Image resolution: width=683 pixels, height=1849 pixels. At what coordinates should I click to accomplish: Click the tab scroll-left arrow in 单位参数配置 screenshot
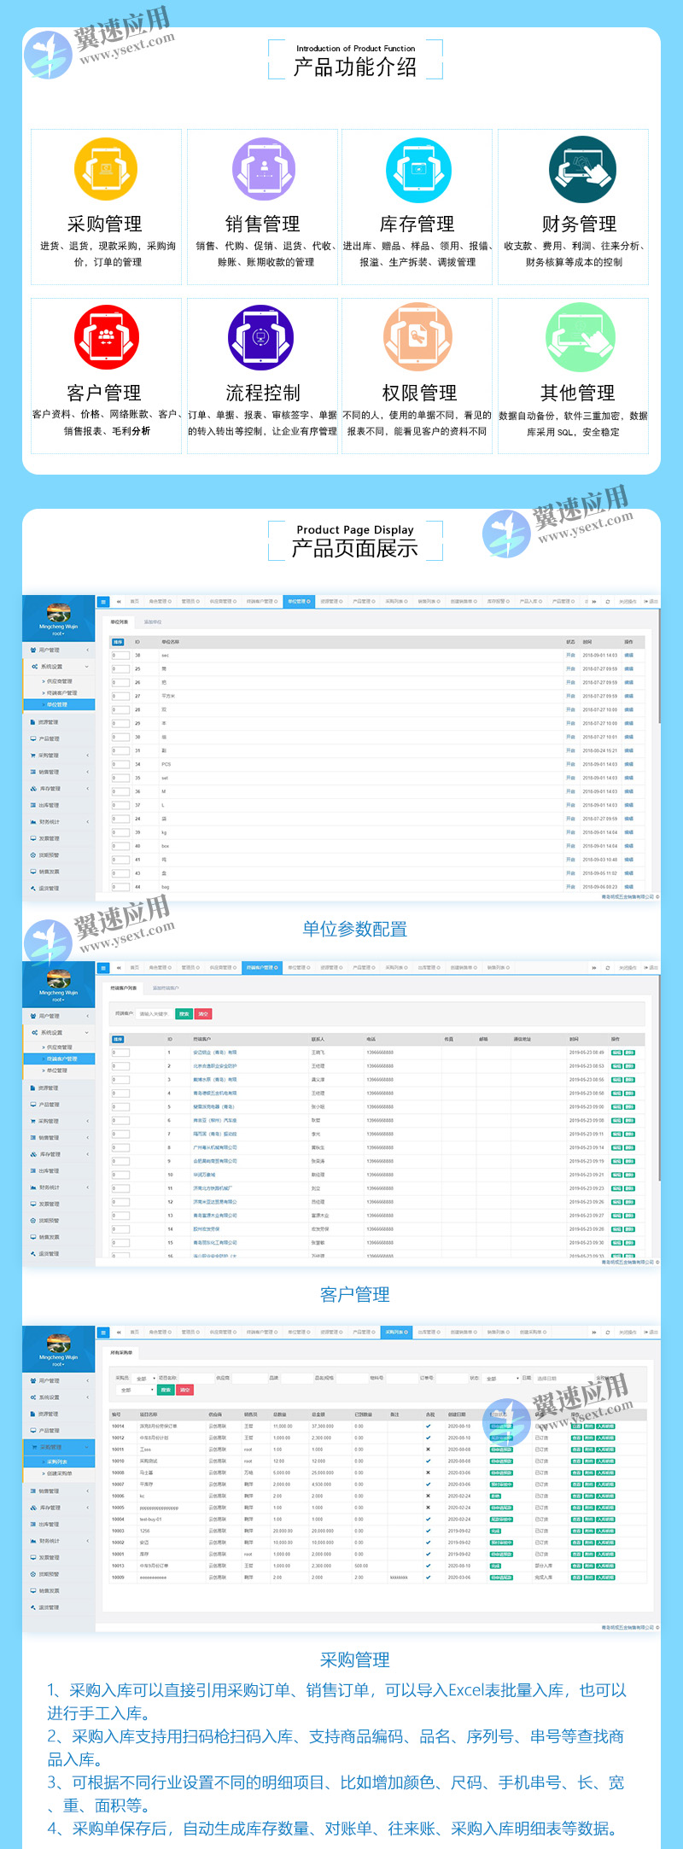tap(119, 601)
